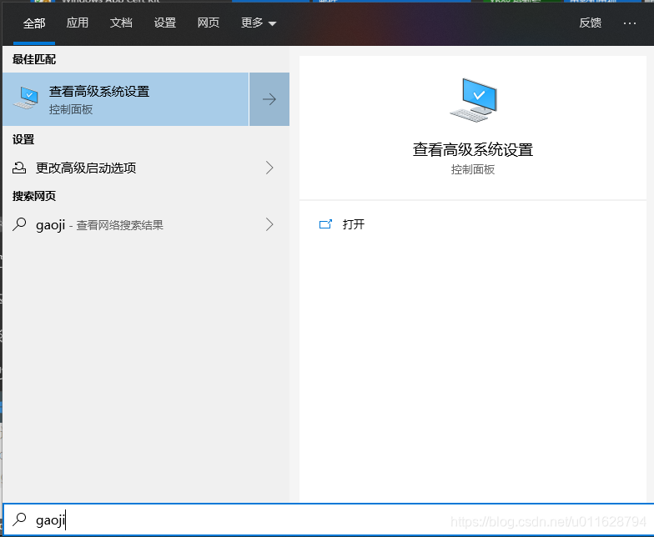Click the search magnifier icon in search box

19,519
